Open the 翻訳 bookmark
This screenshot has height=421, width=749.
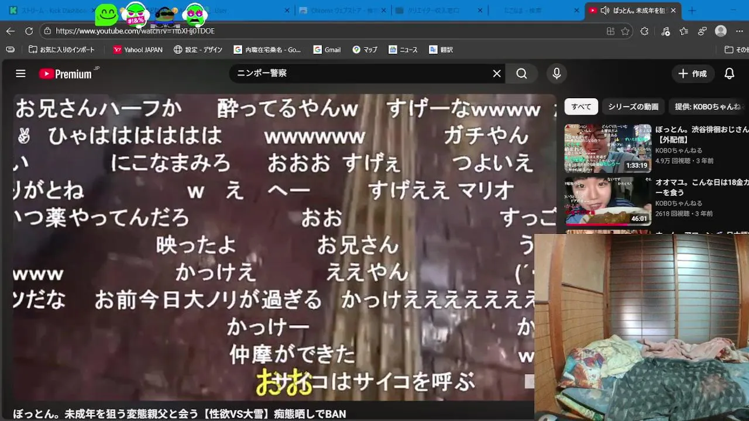click(x=441, y=50)
